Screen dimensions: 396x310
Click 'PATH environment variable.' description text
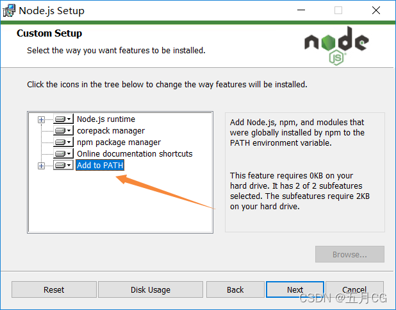click(x=281, y=142)
